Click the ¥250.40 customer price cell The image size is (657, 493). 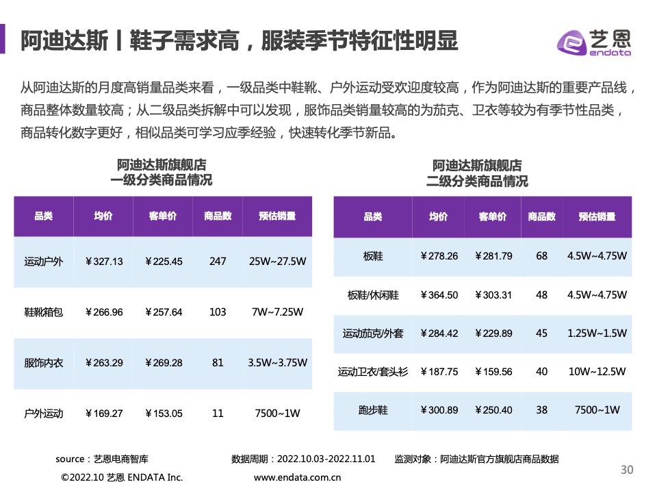click(x=493, y=410)
